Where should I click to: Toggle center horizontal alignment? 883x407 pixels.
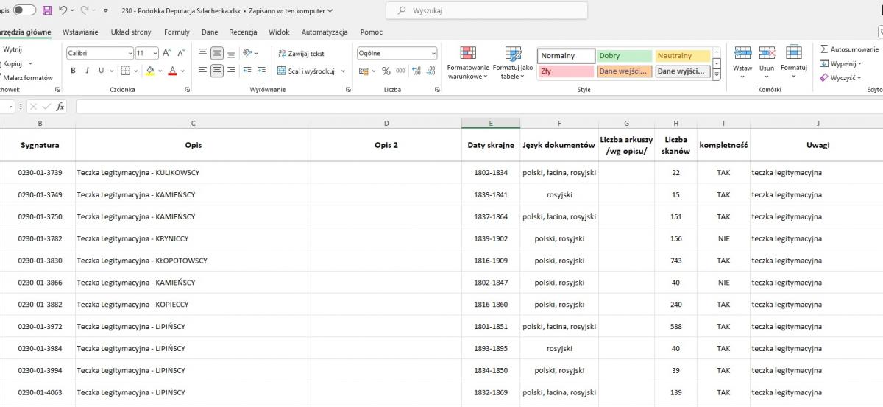(x=217, y=71)
